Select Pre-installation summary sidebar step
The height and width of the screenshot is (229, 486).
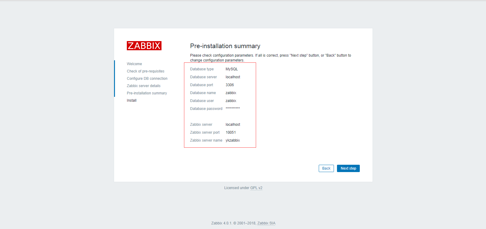pos(147,93)
